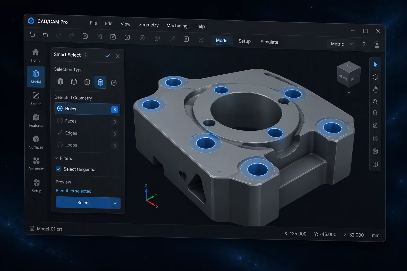Open the Machining menu
The height and width of the screenshot is (271, 407).
click(x=177, y=26)
